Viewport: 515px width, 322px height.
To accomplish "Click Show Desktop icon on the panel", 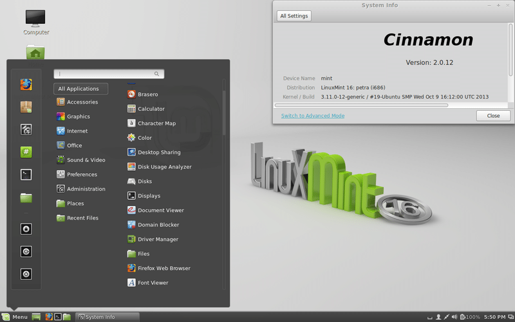I will point(36,317).
